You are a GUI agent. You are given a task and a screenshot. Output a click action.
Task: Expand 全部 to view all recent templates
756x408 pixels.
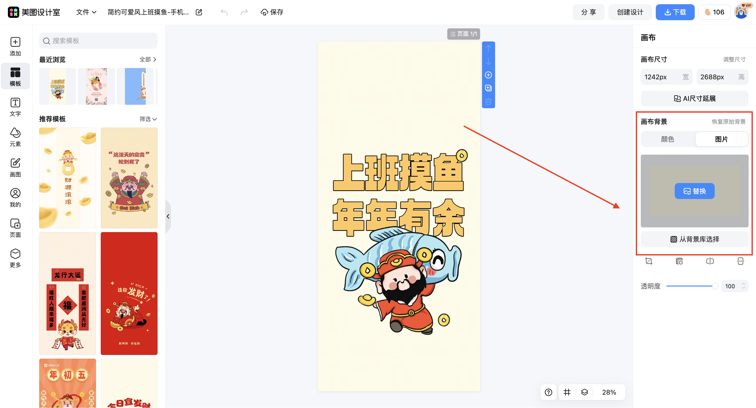click(x=148, y=59)
